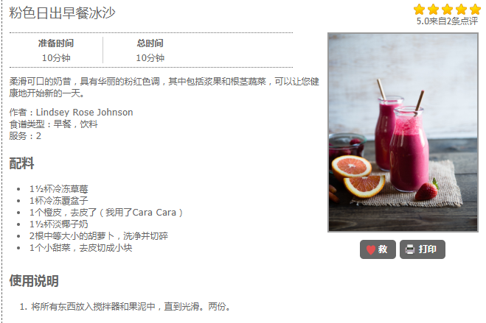The width and height of the screenshot is (486, 323).
Task: Open the 5.0来自2条点评 reviews link
Action: (447, 21)
